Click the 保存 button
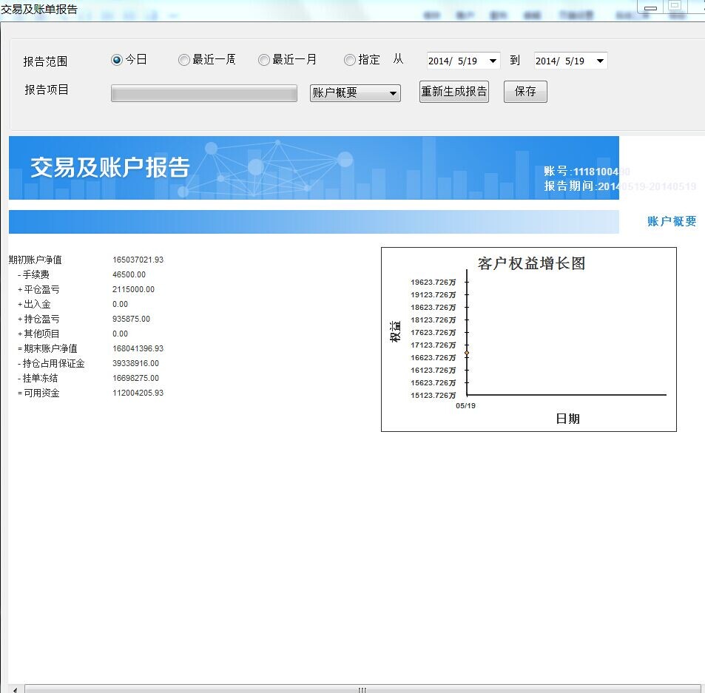The width and height of the screenshot is (705, 693). click(x=525, y=92)
